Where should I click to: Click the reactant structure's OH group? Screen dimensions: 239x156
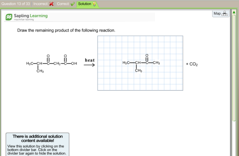pyautogui.click(x=74, y=64)
